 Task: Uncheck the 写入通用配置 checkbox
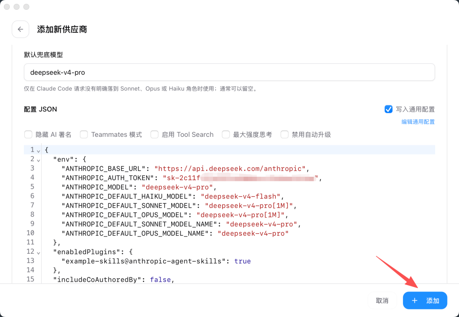point(388,109)
